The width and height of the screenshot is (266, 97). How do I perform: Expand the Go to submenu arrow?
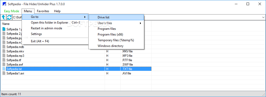click(x=85, y=17)
